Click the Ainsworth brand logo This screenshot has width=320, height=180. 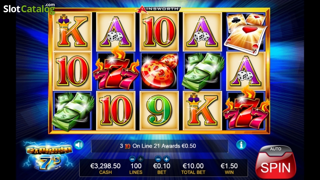point(158,9)
